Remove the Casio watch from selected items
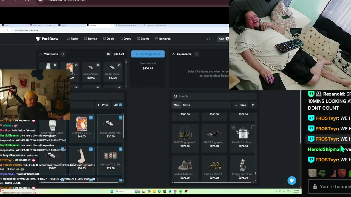The height and width of the screenshot is (197, 351). coord(55,65)
